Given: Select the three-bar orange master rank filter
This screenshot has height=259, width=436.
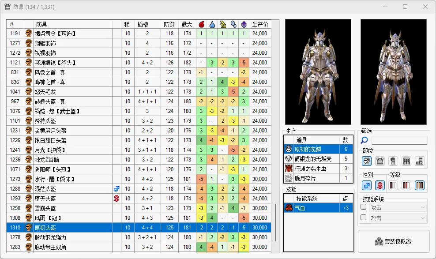Looking at the screenshot, I should (420, 185).
